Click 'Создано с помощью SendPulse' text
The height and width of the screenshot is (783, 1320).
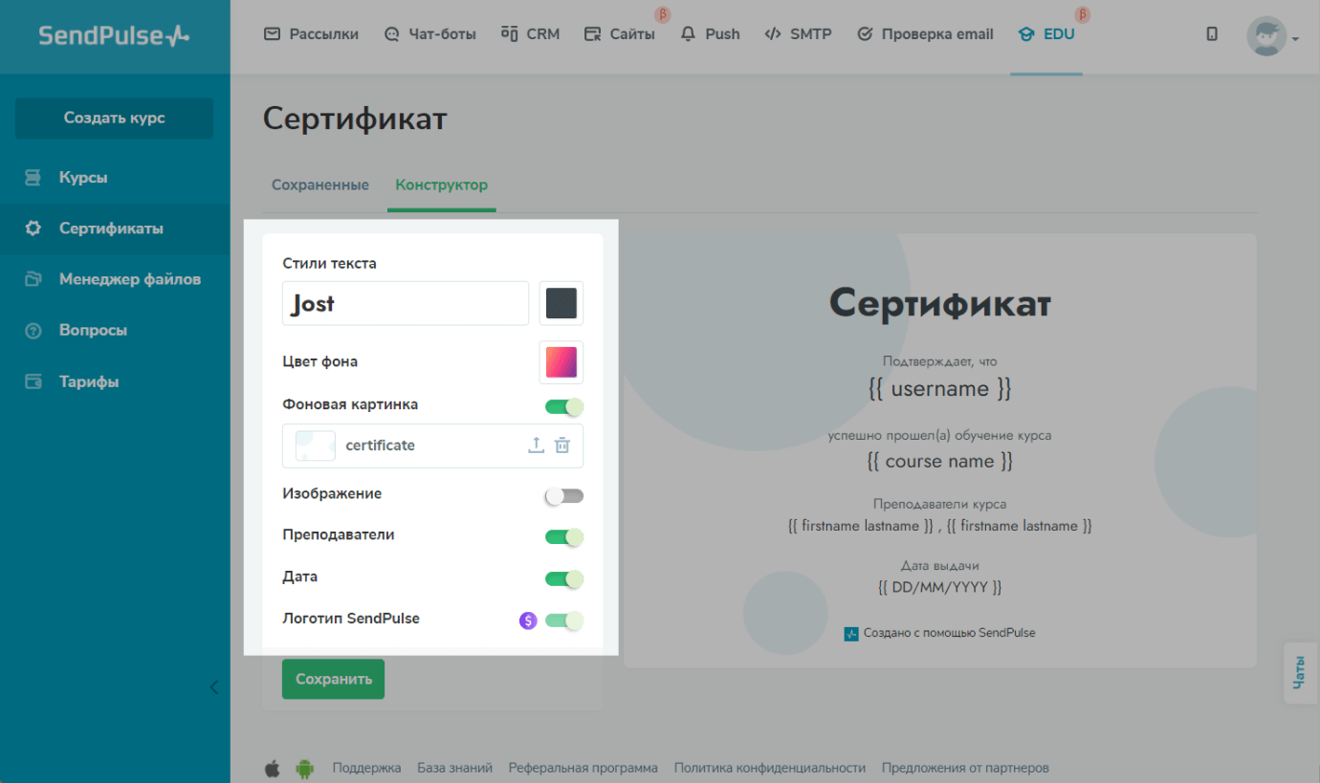[950, 633]
